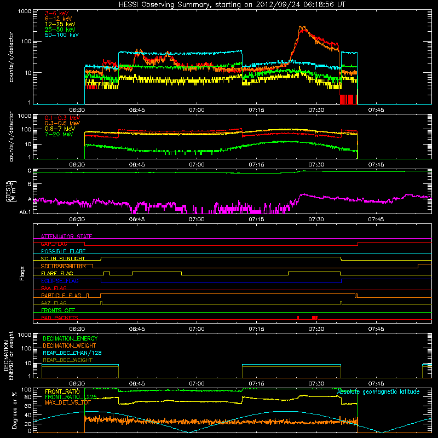
Task: Click the 07:00 tick label under the MeV panel
Action: [x=197, y=165]
